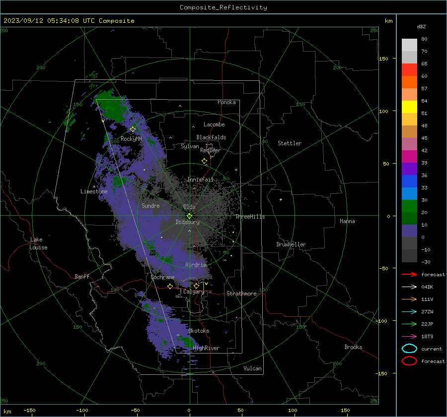
Task: Click the red forecast ellipse icon
Action: pos(409,361)
